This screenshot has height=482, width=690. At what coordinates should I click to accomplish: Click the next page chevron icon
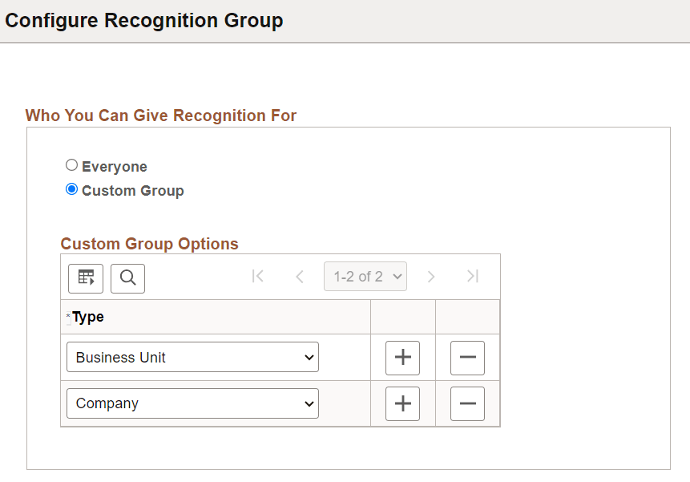[431, 276]
